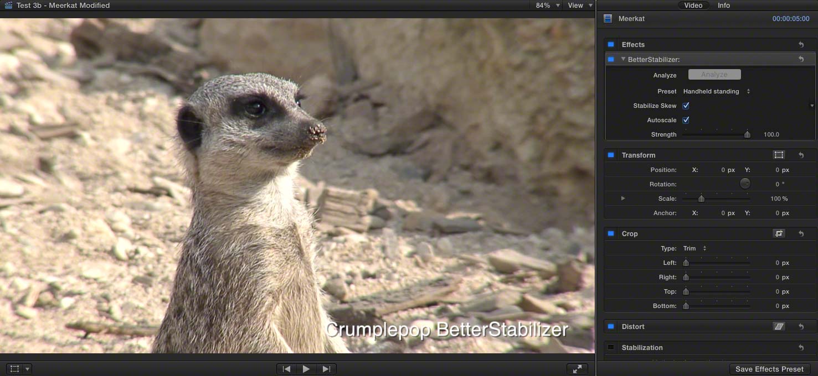
Task: Expand the Scale disclosure triangle
Action: (623, 199)
